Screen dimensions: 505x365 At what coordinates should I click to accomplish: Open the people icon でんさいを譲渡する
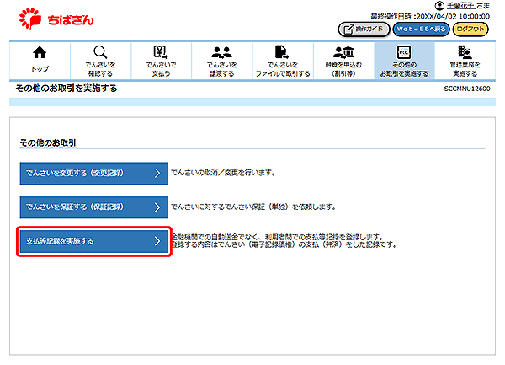point(221,52)
